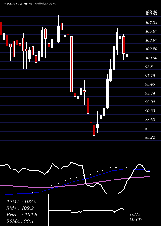Click the 107.38 price axis label
Image resolution: width=161 pixels, height=226 pixels.
(151, 23)
